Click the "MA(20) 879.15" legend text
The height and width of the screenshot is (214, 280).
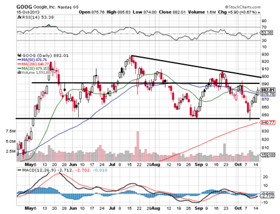point(34,68)
